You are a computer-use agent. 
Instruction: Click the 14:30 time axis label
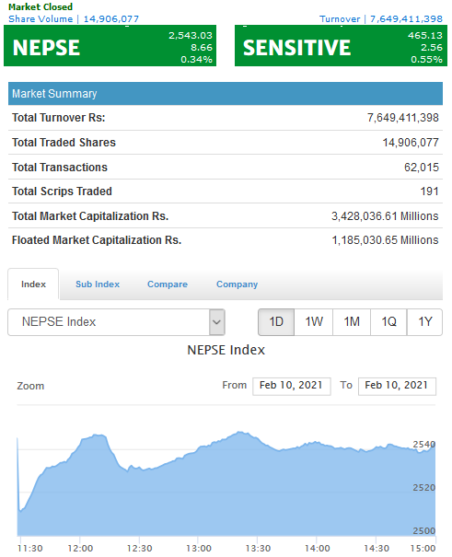coord(377,548)
